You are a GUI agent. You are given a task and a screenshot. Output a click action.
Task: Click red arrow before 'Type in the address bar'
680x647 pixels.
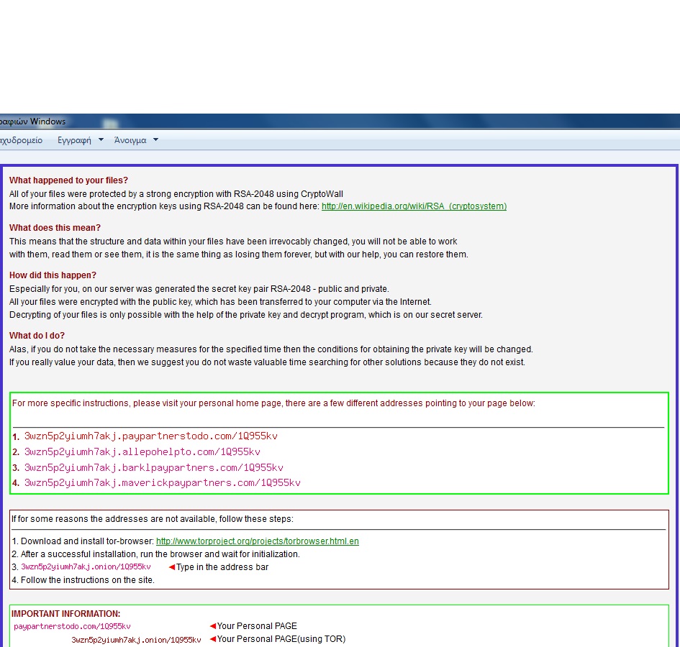pos(171,567)
